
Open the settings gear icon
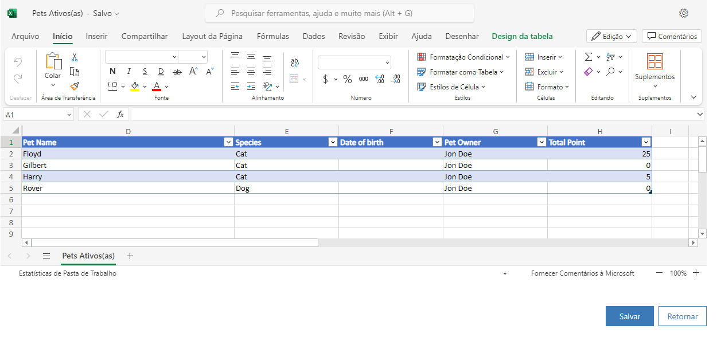pyautogui.click(x=683, y=13)
